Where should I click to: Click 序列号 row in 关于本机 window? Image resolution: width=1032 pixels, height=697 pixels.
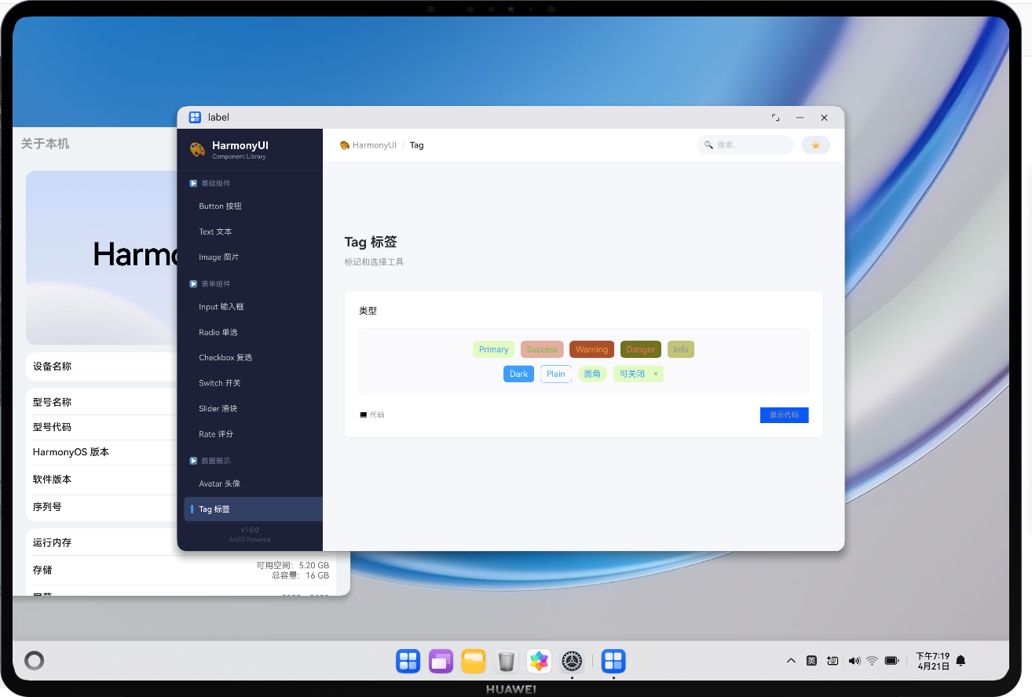pyautogui.click(x=102, y=507)
